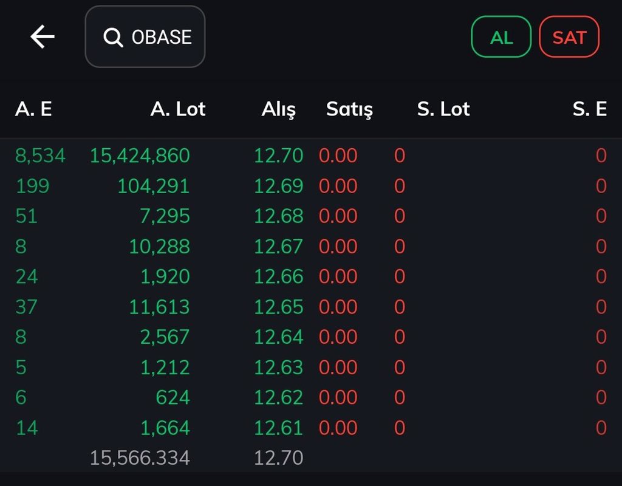Select order count 6
This screenshot has height=486, width=622.
(21, 397)
